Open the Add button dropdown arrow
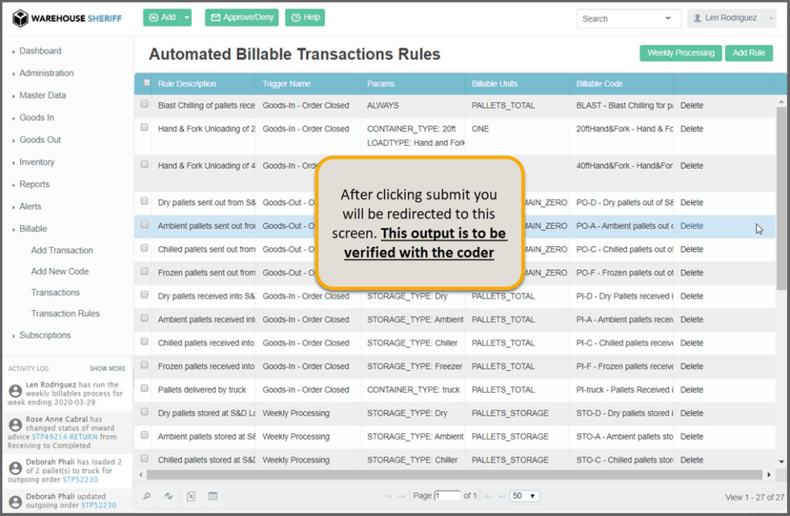This screenshot has width=790, height=516. [187, 17]
